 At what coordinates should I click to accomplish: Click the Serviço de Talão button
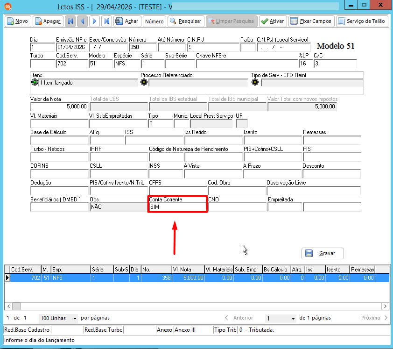(x=362, y=21)
